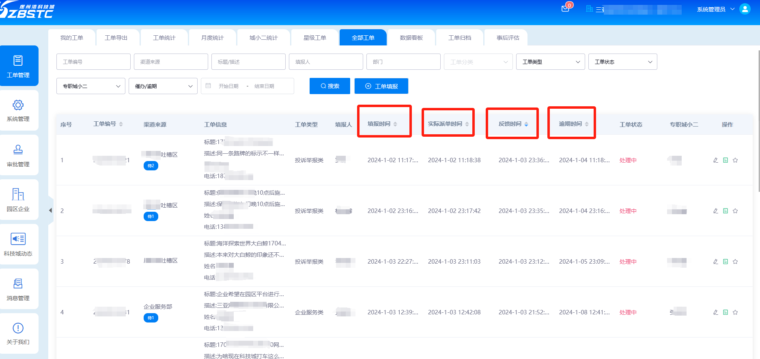Open 园区企业 in the sidebar

pyautogui.click(x=18, y=200)
